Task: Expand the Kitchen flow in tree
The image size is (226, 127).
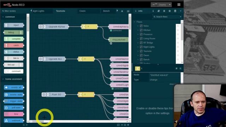Action: (138, 30)
